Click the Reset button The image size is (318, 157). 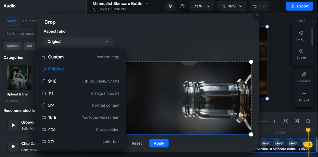[137, 143]
